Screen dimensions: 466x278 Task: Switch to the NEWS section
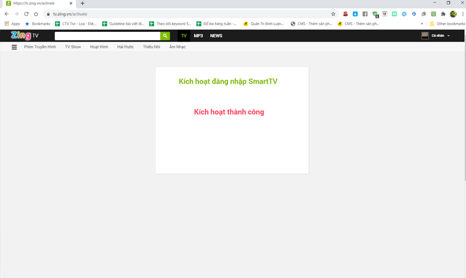[x=216, y=36]
